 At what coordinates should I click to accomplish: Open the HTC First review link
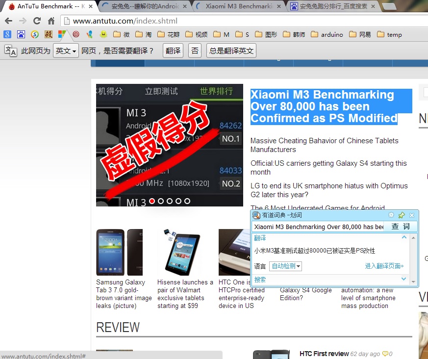click(x=324, y=354)
